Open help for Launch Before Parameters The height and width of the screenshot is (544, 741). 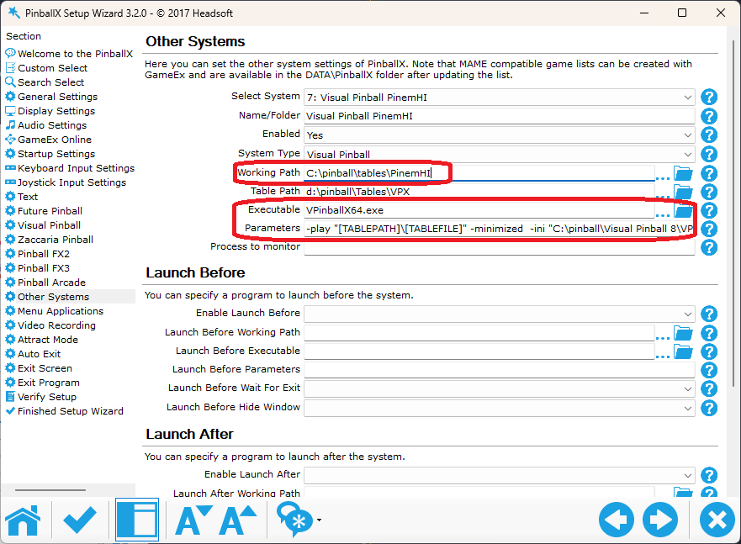[709, 370]
